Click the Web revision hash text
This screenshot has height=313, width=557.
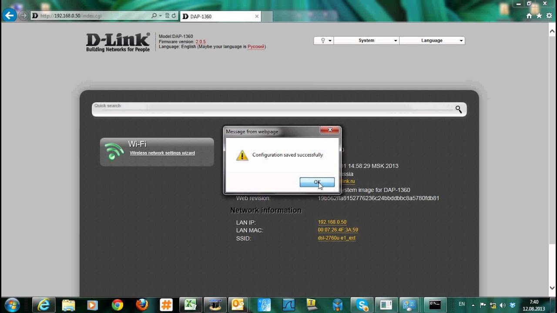click(x=379, y=198)
